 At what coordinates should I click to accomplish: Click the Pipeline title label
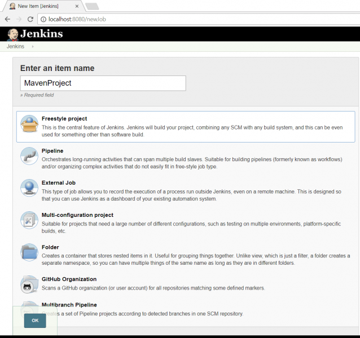(x=52, y=151)
